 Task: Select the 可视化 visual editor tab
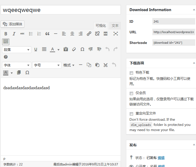click(101, 26)
